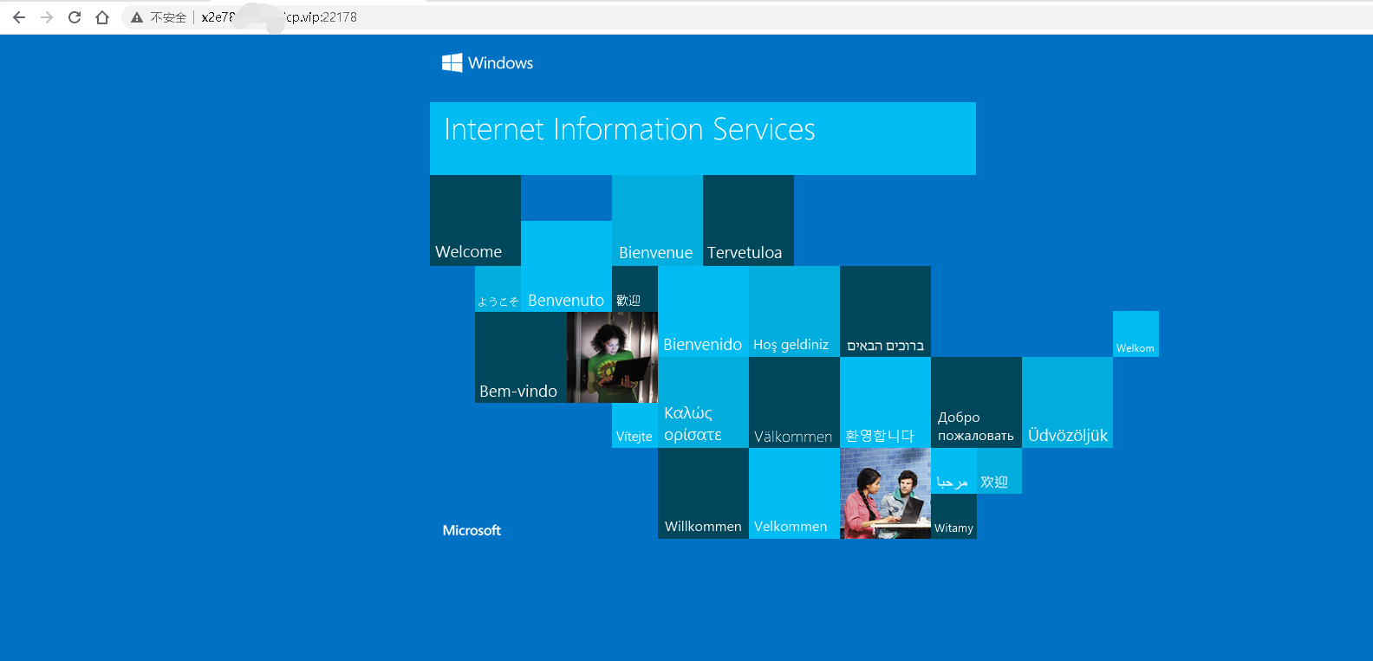Click the Witamy tile
Viewport: 1373px width, 661px height.
[953, 516]
